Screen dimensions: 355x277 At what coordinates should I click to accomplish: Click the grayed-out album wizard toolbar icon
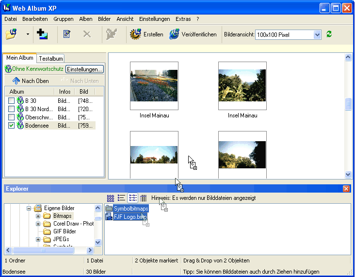112,34
